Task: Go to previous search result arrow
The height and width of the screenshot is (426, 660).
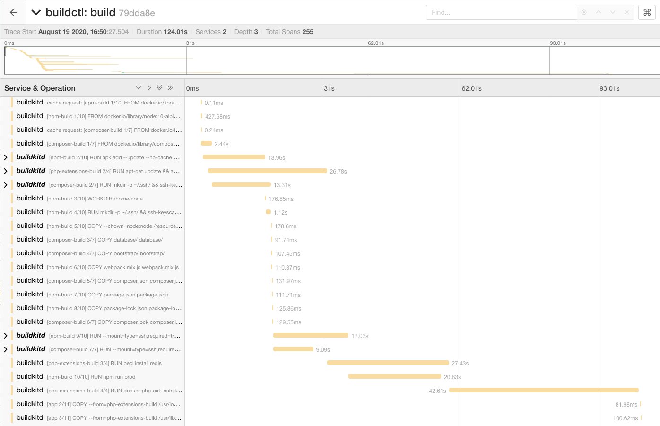Action: tap(599, 12)
